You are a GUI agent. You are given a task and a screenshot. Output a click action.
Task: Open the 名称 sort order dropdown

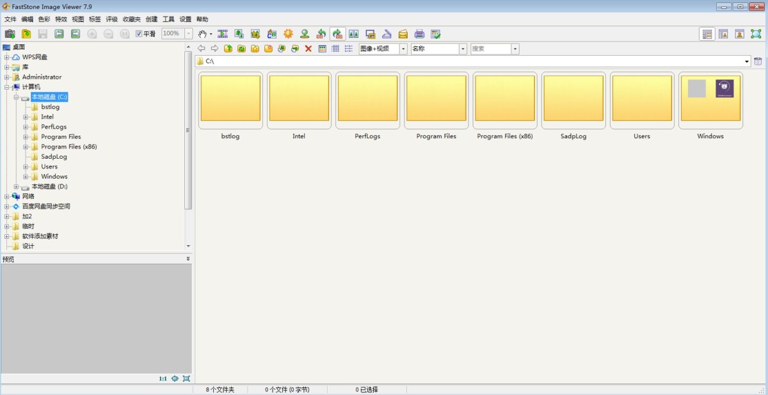point(463,49)
